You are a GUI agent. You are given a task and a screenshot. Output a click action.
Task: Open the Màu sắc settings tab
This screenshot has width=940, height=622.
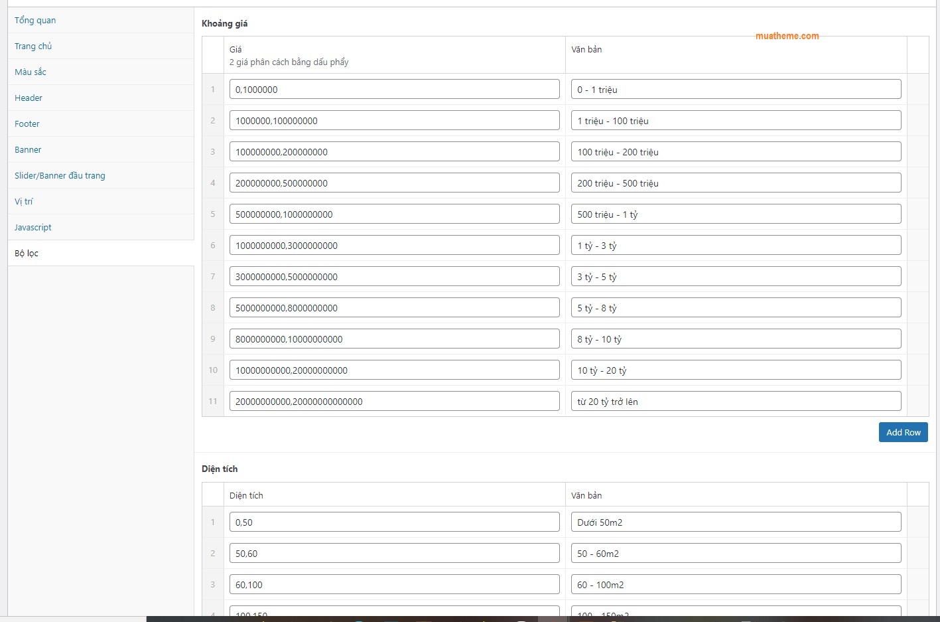point(31,72)
